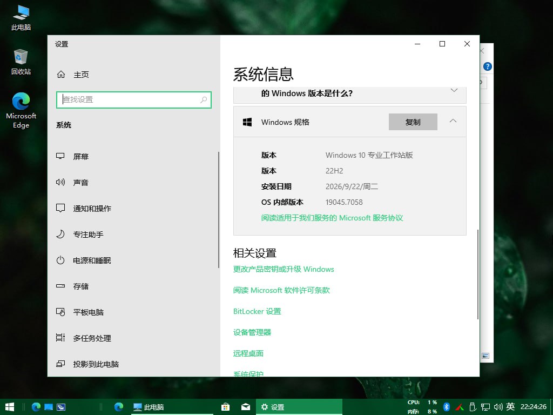553x415 pixels.
Task: Click the 多任务处理 multitasking icon
Action: (60, 338)
